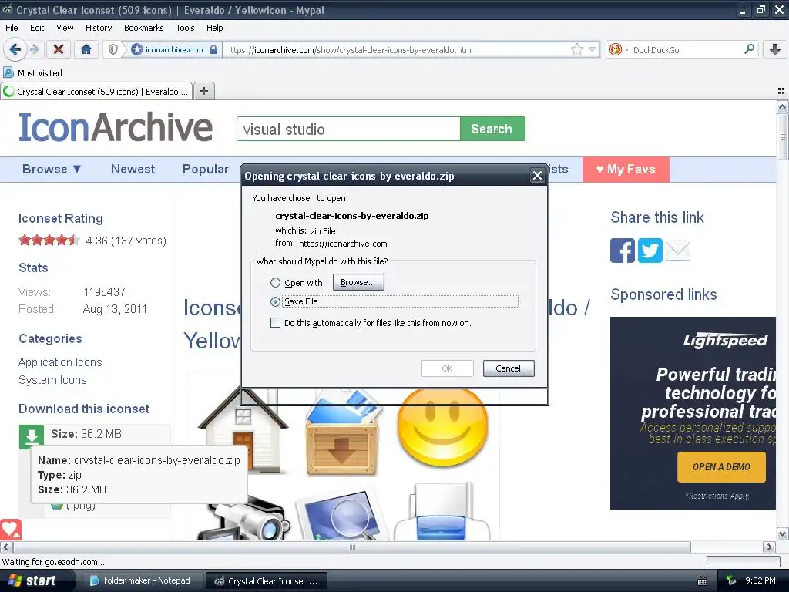Open the DuckDuckGo search engine icon
The image size is (789, 592).
615,49
